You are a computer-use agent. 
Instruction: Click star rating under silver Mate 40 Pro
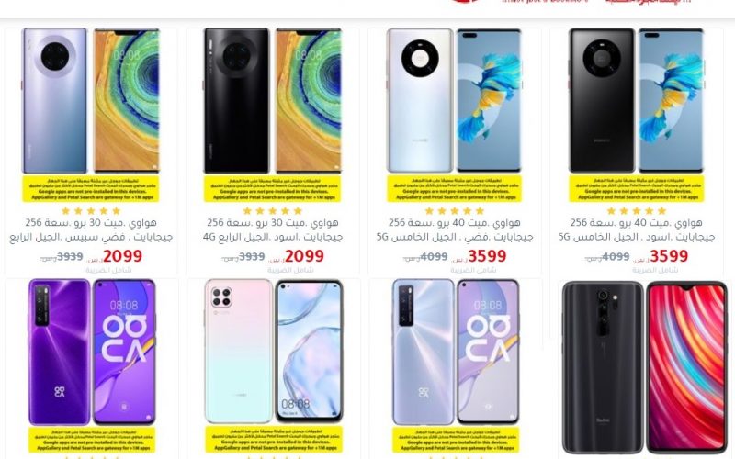tap(454, 211)
